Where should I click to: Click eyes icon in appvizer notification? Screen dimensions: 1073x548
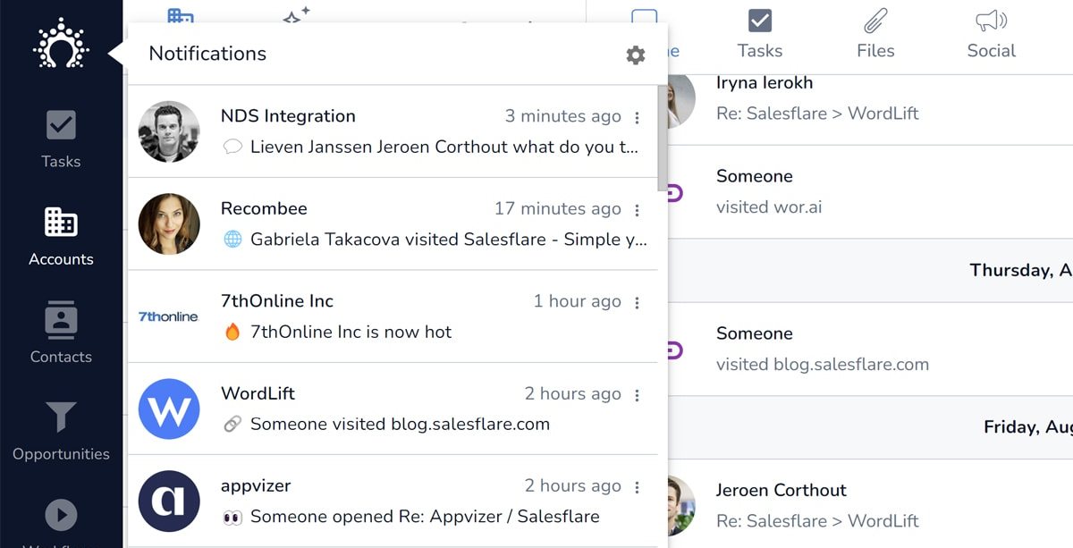pos(232,517)
